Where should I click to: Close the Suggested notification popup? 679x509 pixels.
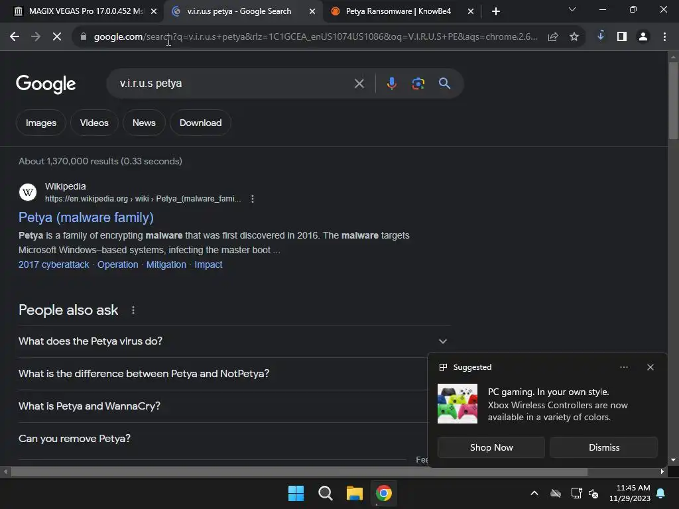coord(650,367)
